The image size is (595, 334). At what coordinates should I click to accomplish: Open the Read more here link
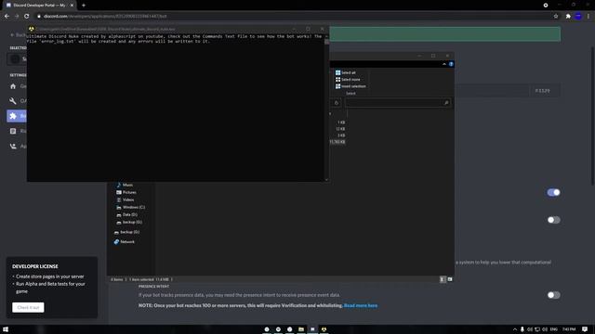pos(361,305)
